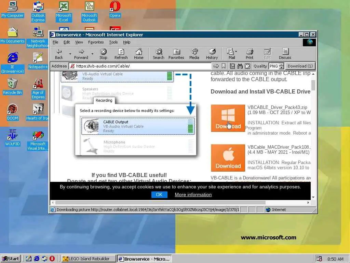Open the File menu
The width and height of the screenshot is (350, 263).
click(x=55, y=42)
